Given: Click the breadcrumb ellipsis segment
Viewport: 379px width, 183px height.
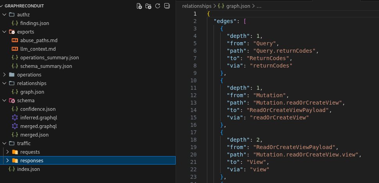Looking at the screenshot, I should click(259, 6).
